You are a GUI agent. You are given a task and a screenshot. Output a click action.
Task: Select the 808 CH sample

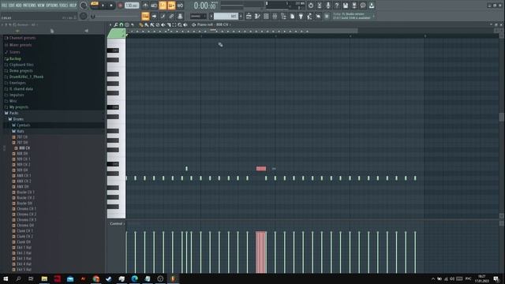(24, 148)
